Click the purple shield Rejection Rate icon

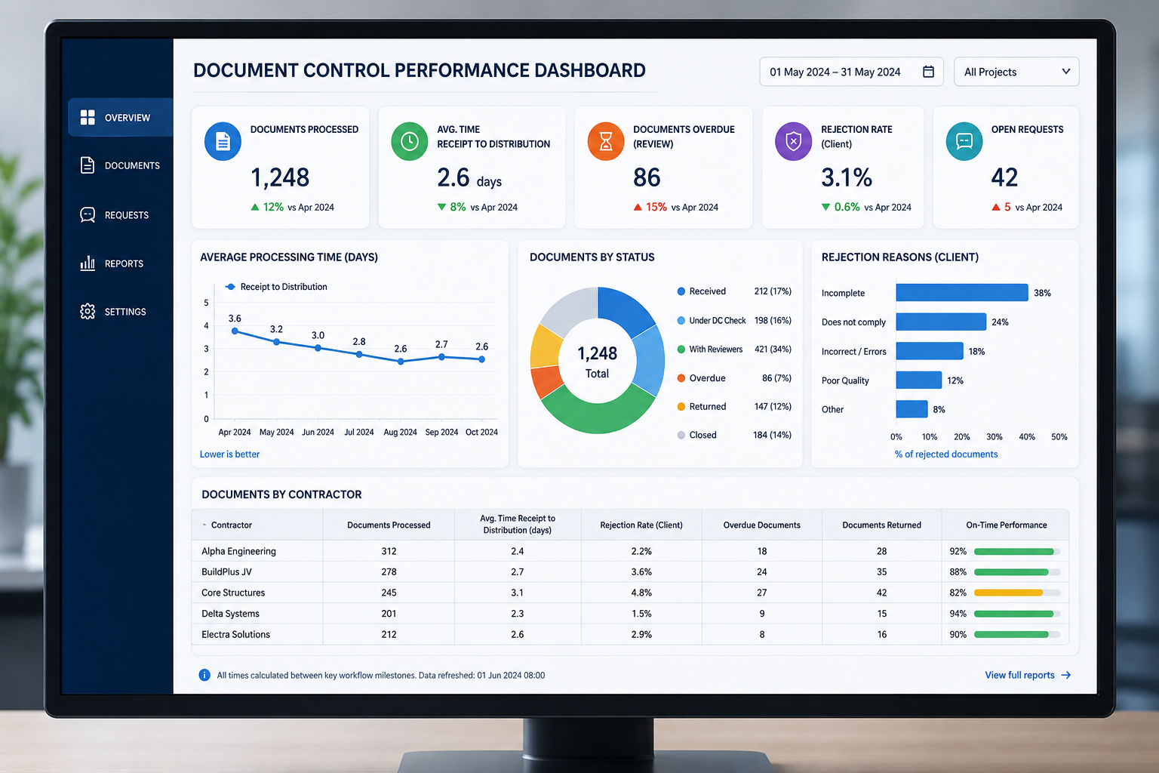tap(793, 141)
